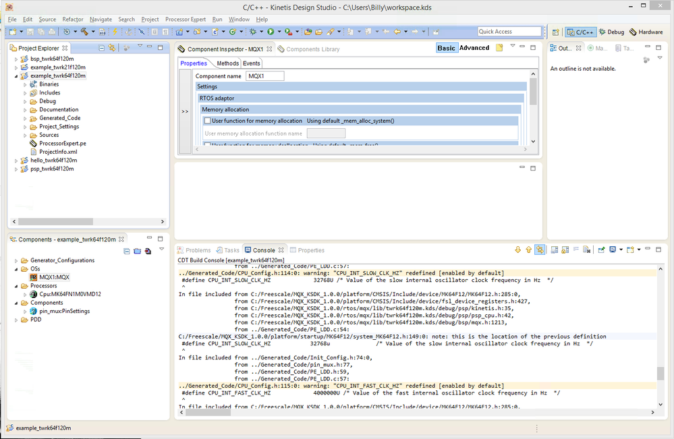This screenshot has width=674, height=439.
Task: Click ProcessorExpert.pe file icon in tree
Action: click(33, 144)
